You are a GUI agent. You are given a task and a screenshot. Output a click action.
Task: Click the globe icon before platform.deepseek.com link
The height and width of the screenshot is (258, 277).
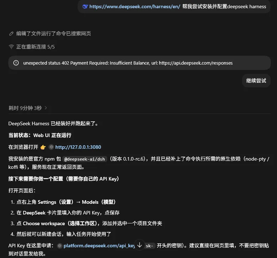click(x=60, y=246)
